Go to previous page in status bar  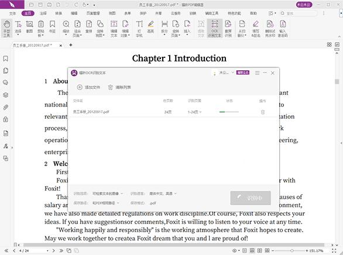[15, 251]
